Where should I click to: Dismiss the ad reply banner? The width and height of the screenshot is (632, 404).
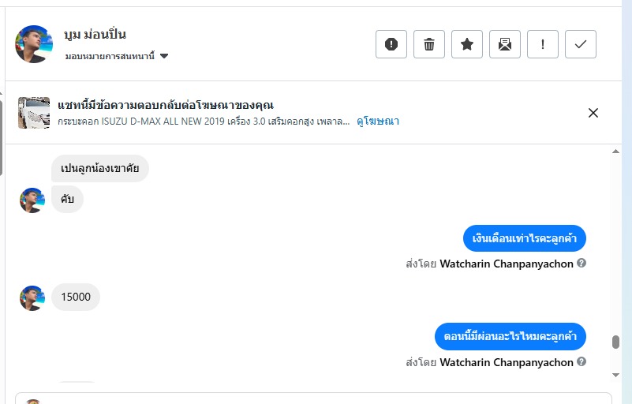click(593, 113)
